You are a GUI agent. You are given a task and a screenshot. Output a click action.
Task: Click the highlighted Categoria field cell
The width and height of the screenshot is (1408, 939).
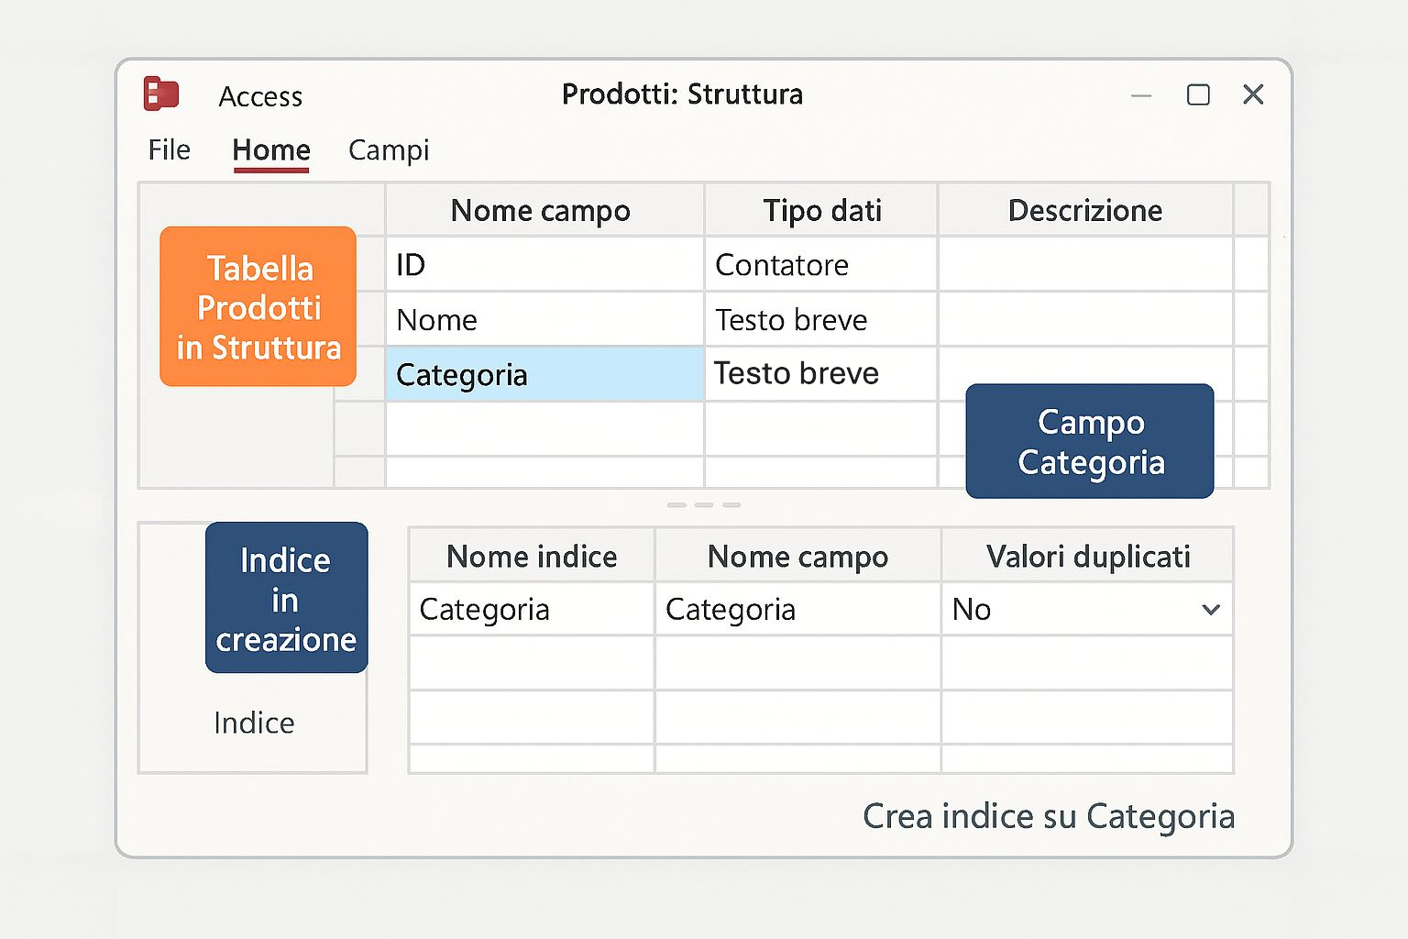[x=544, y=375]
